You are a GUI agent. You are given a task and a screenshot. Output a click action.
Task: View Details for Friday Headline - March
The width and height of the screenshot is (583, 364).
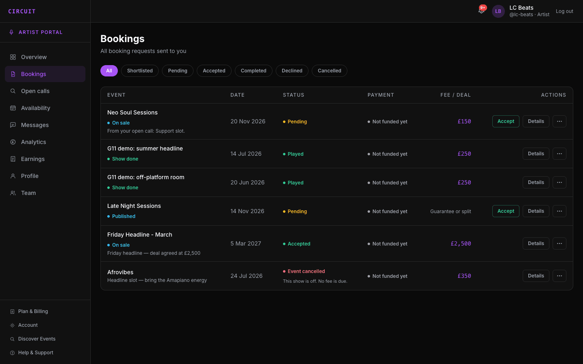tap(536, 243)
